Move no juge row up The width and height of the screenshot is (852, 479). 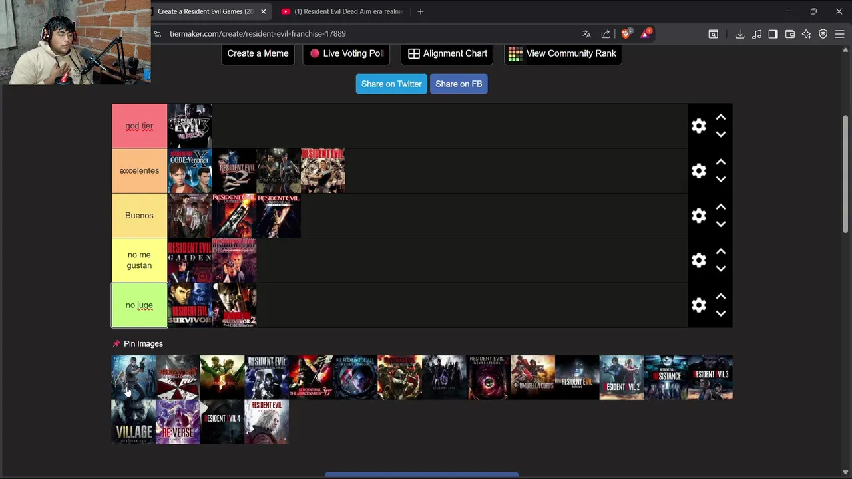721,296
